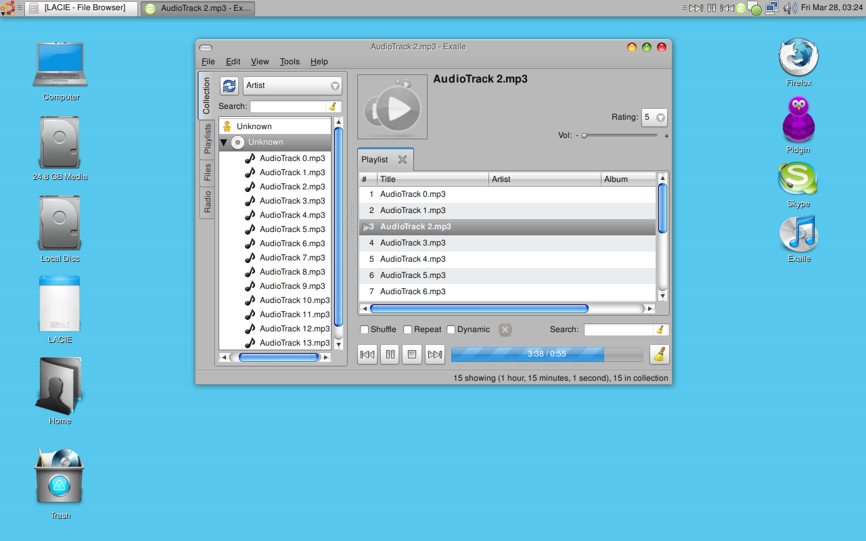Click the AudioTrack 2.mp3 Exaile taskbar button

pos(199,8)
